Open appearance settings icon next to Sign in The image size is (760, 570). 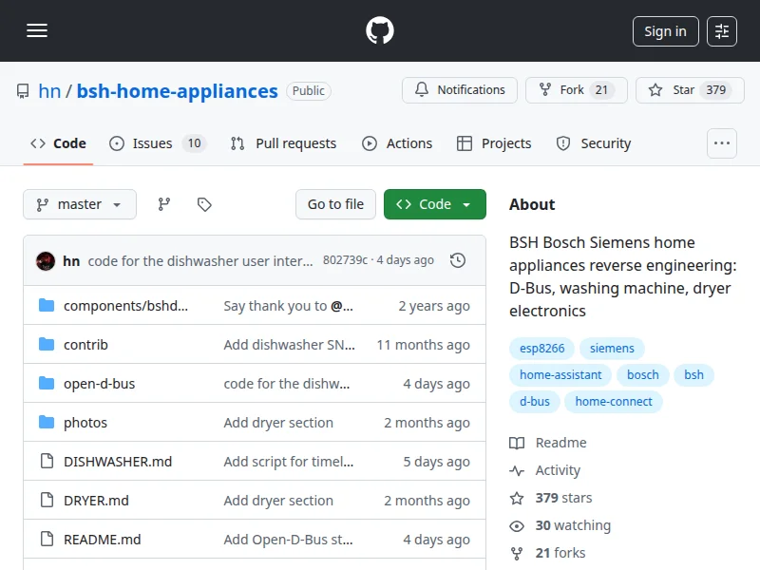point(722,31)
